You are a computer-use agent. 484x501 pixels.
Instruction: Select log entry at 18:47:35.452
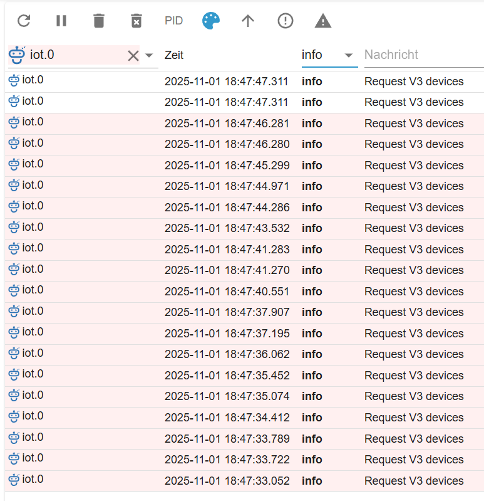[244, 376]
